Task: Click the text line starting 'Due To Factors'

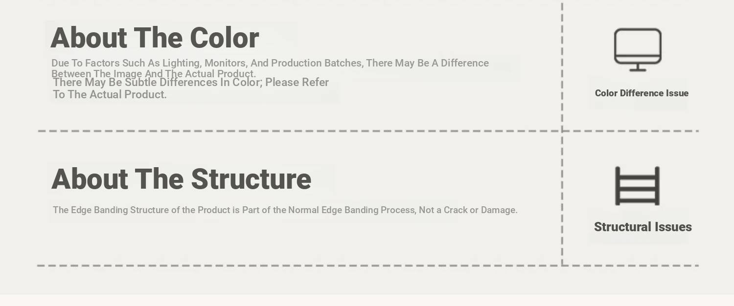Action: [x=270, y=63]
